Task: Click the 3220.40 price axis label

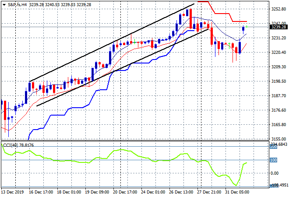Action: tap(278, 53)
